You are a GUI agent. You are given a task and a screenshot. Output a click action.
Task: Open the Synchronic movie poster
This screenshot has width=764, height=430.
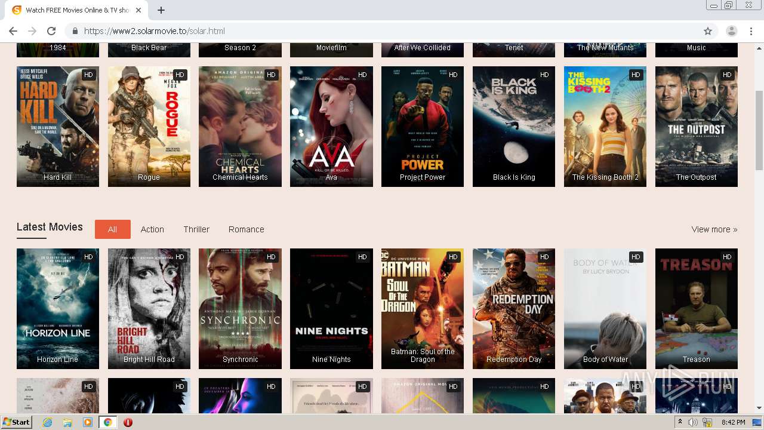click(x=240, y=309)
